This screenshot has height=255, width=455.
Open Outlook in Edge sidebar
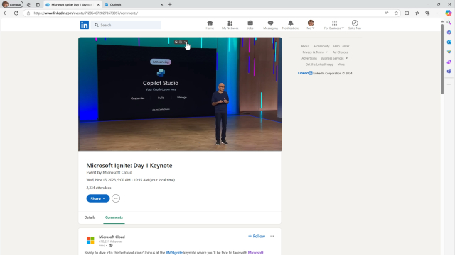click(449, 42)
